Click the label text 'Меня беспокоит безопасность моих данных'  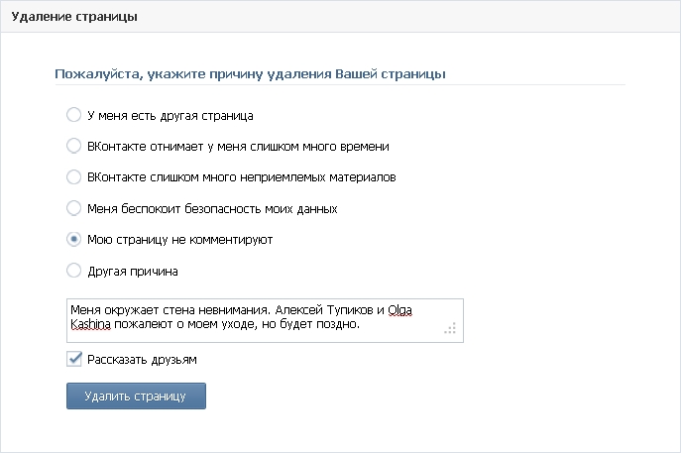pos(212,209)
